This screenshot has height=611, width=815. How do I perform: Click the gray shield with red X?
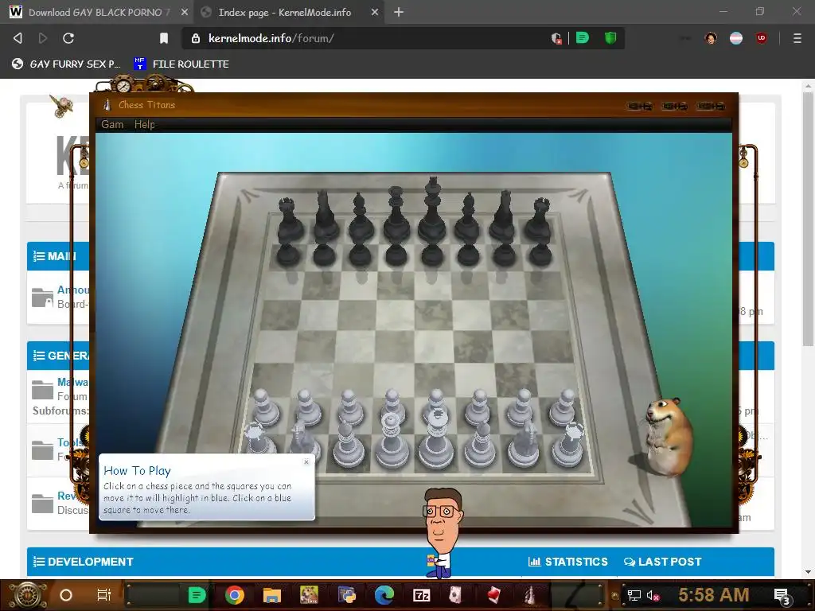coord(556,38)
